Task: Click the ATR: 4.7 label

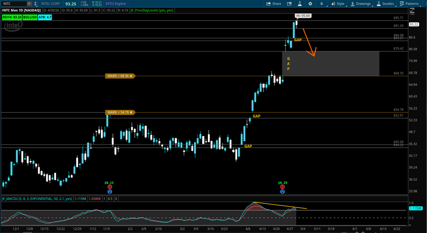Action: pos(45,17)
